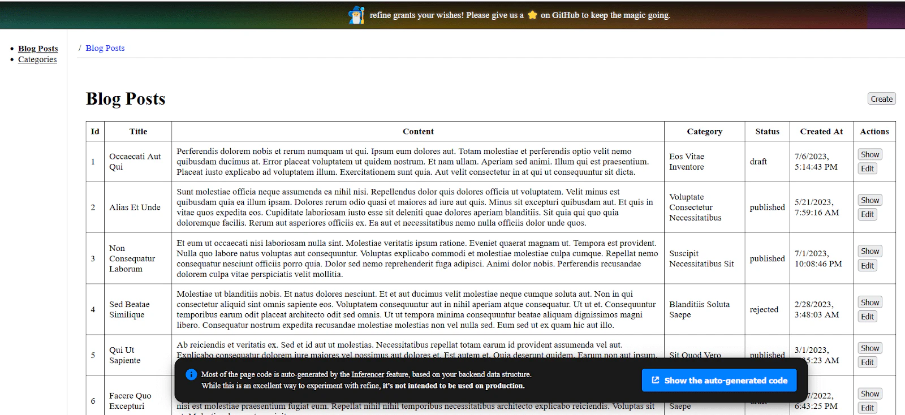Show the auto-generated code

click(719, 381)
